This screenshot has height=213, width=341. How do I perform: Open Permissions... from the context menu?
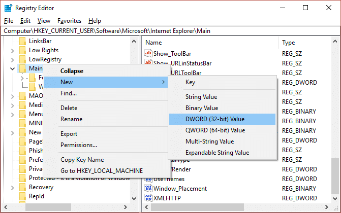tap(106, 145)
